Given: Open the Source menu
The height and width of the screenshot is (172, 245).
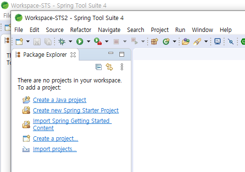Looking at the screenshot, I should click(55, 30).
